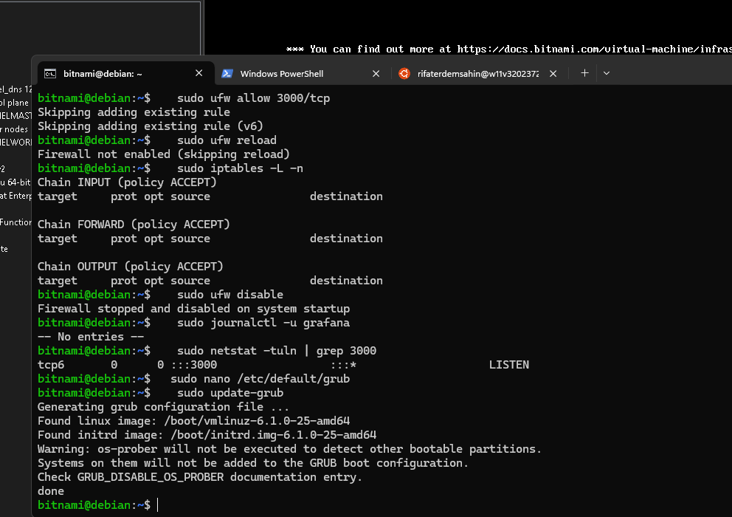The width and height of the screenshot is (732, 517).
Task: Click 'nodes' text in the left background window
Action: pyautogui.click(x=16, y=129)
